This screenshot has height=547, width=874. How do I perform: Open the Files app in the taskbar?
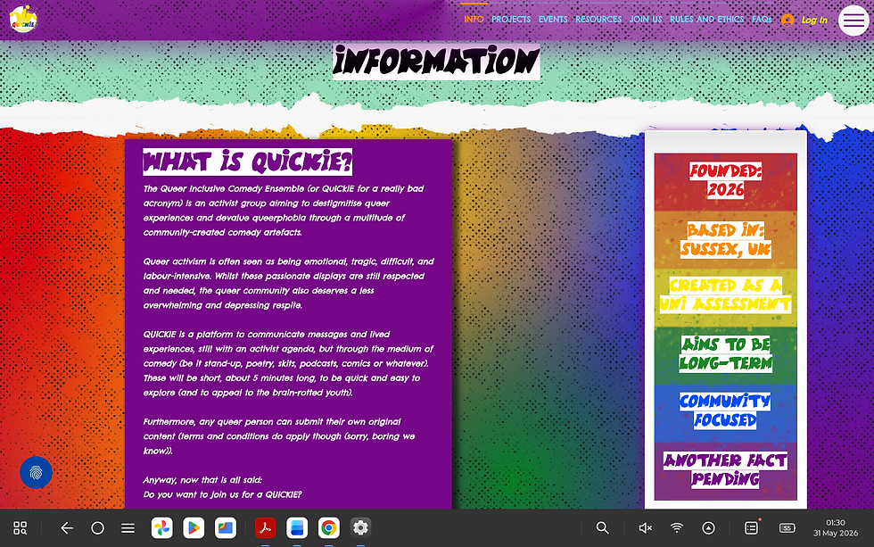tap(225, 527)
